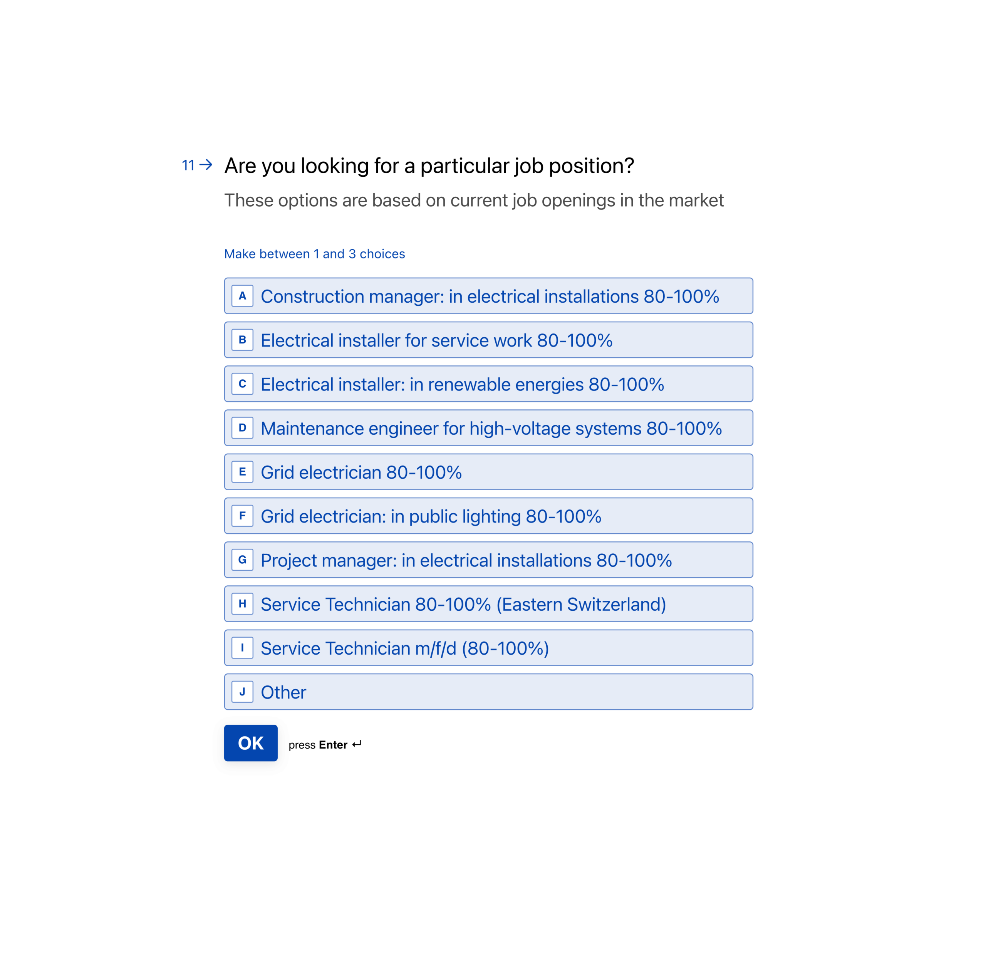Click the letter F key badge
The image size is (986, 980).
[242, 516]
